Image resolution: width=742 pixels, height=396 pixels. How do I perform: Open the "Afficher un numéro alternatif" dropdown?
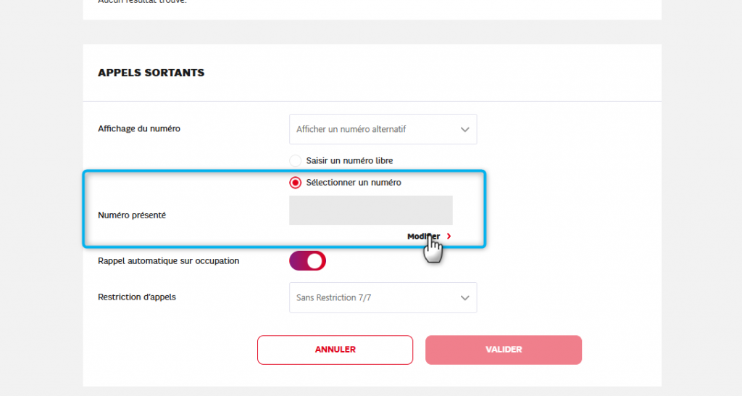(383, 130)
